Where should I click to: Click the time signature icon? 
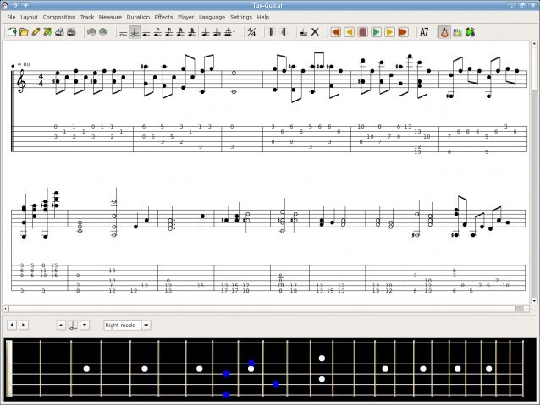point(251,32)
